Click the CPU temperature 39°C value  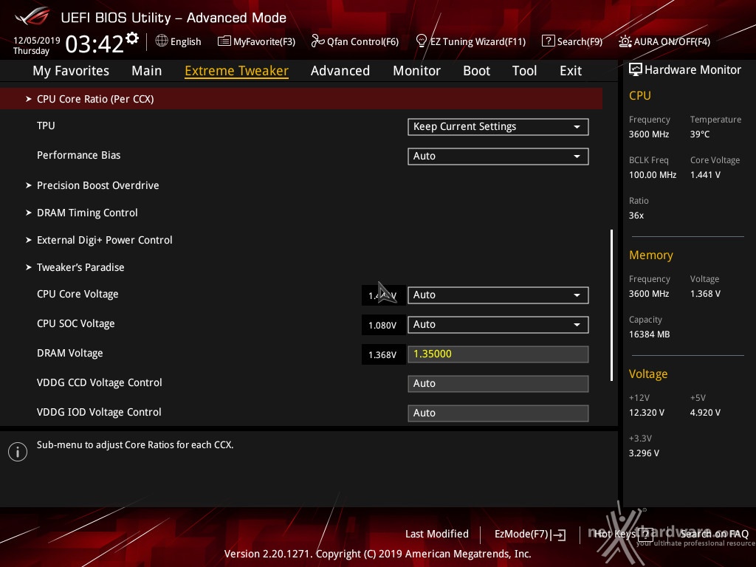[700, 134]
